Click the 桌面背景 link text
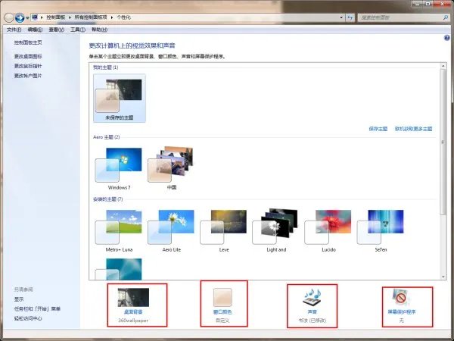The image size is (454, 341). coord(133,312)
